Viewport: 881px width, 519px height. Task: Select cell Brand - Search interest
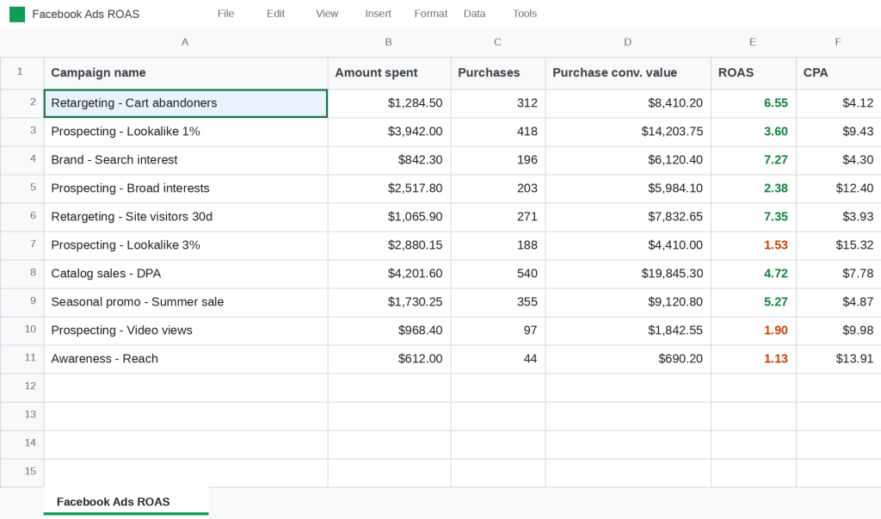click(186, 160)
